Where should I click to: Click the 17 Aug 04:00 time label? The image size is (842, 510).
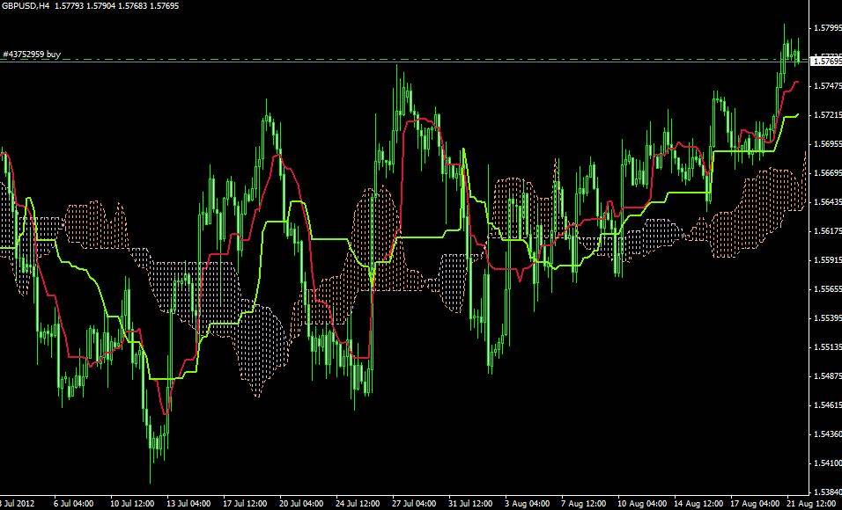coord(755,504)
